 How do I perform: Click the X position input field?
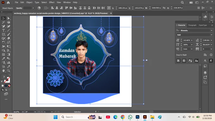click(123, 8)
